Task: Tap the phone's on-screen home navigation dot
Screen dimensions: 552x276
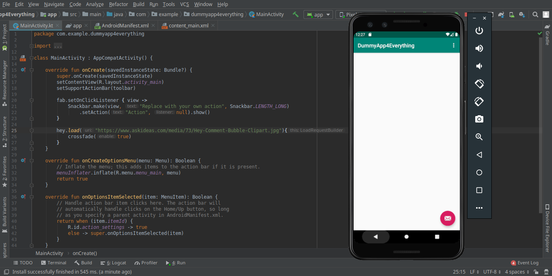Action: point(407,237)
